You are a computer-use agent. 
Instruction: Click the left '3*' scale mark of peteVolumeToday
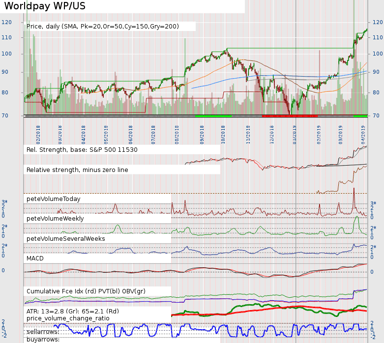(x=4, y=202)
